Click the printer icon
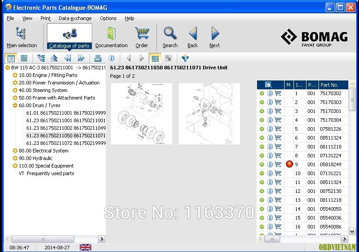Image resolution: width=359 pixels, height=252 pixels. (98, 58)
